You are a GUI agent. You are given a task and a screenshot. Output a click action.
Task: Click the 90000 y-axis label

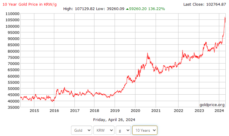tap(13, 39)
